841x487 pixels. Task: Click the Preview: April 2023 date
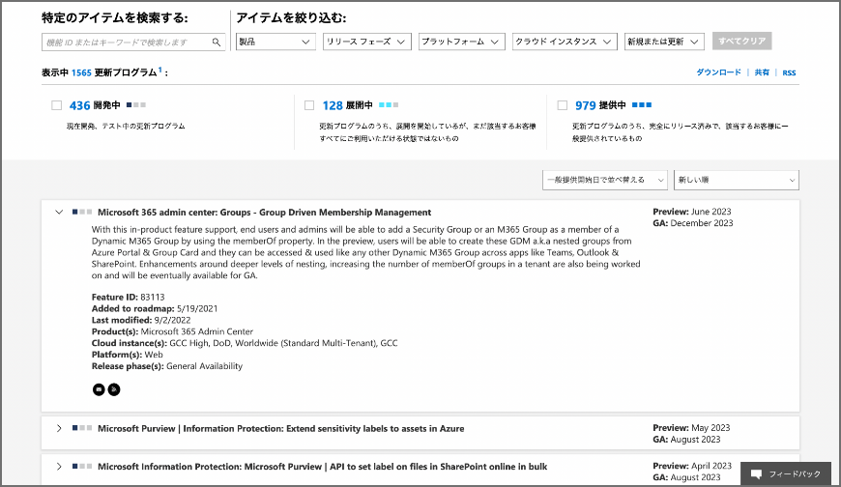pos(692,466)
